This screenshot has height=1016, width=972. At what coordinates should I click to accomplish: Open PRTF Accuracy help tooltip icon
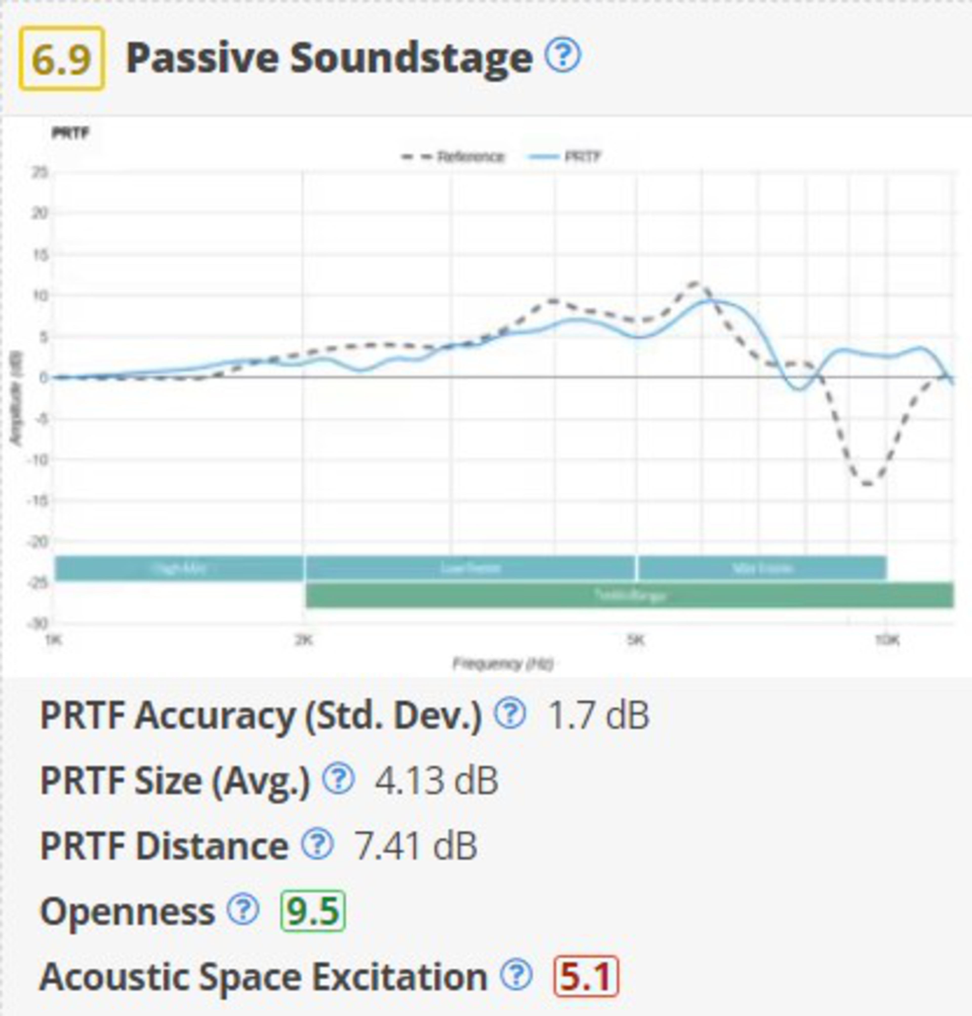point(510,714)
